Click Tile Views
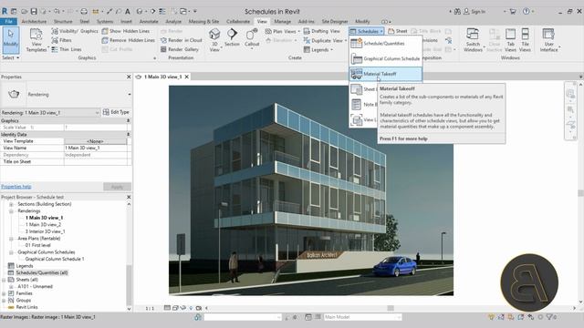584x328 pixels. click(525, 40)
